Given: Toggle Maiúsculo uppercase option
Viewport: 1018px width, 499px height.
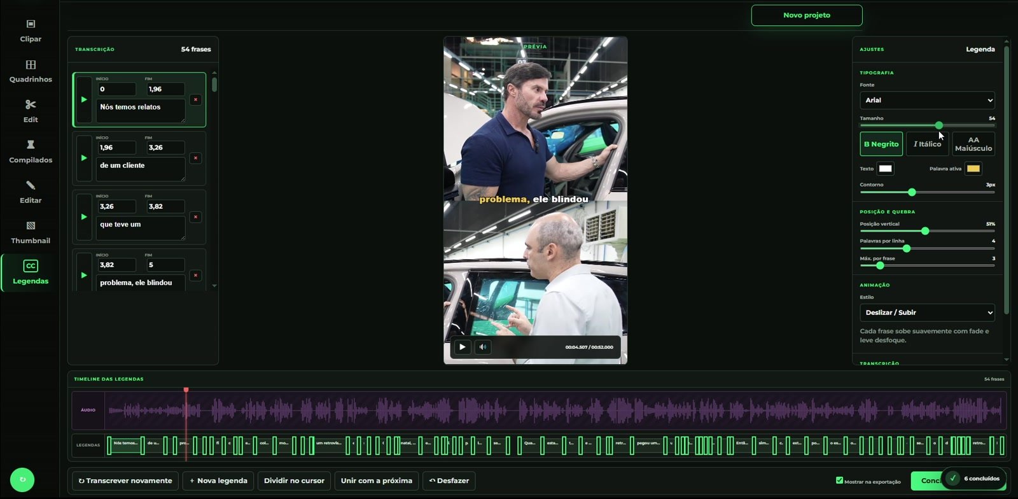Looking at the screenshot, I should pos(973,144).
